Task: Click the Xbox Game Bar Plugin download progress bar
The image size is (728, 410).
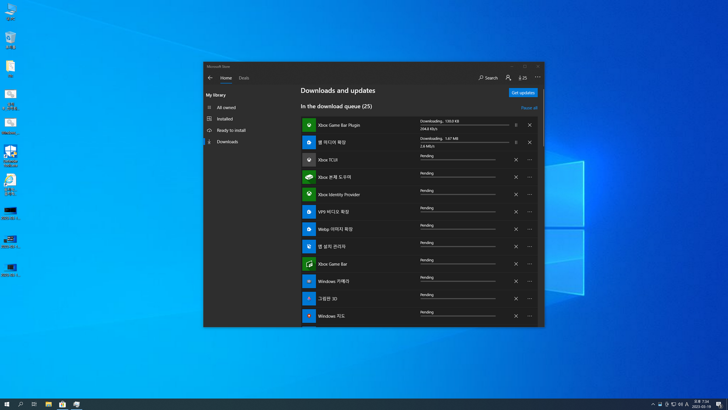Action: (465, 125)
